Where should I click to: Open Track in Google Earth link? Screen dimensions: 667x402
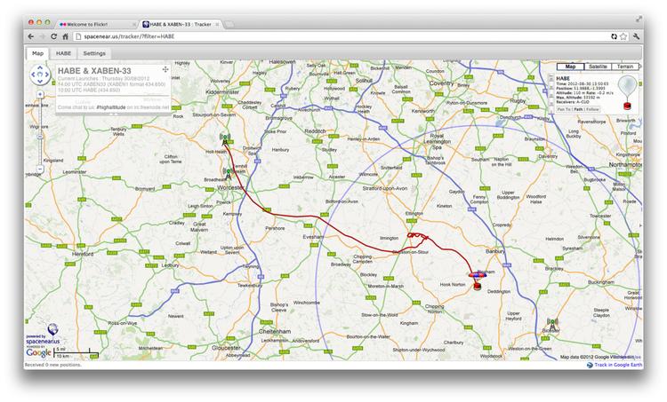[613, 365]
